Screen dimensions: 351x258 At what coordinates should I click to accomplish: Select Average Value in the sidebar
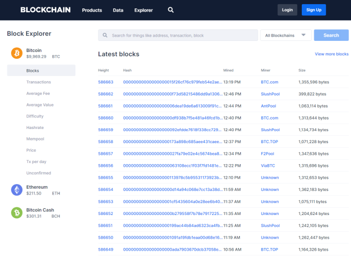tap(40, 105)
